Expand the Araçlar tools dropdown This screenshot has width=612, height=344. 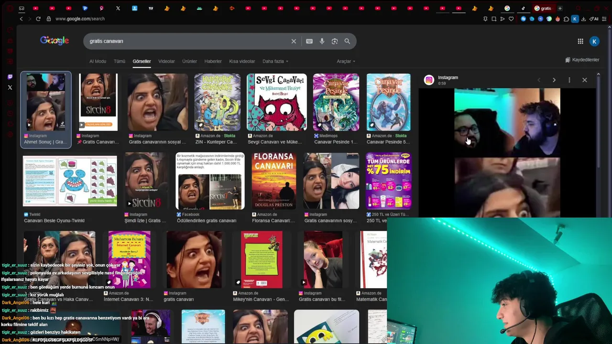coord(346,61)
